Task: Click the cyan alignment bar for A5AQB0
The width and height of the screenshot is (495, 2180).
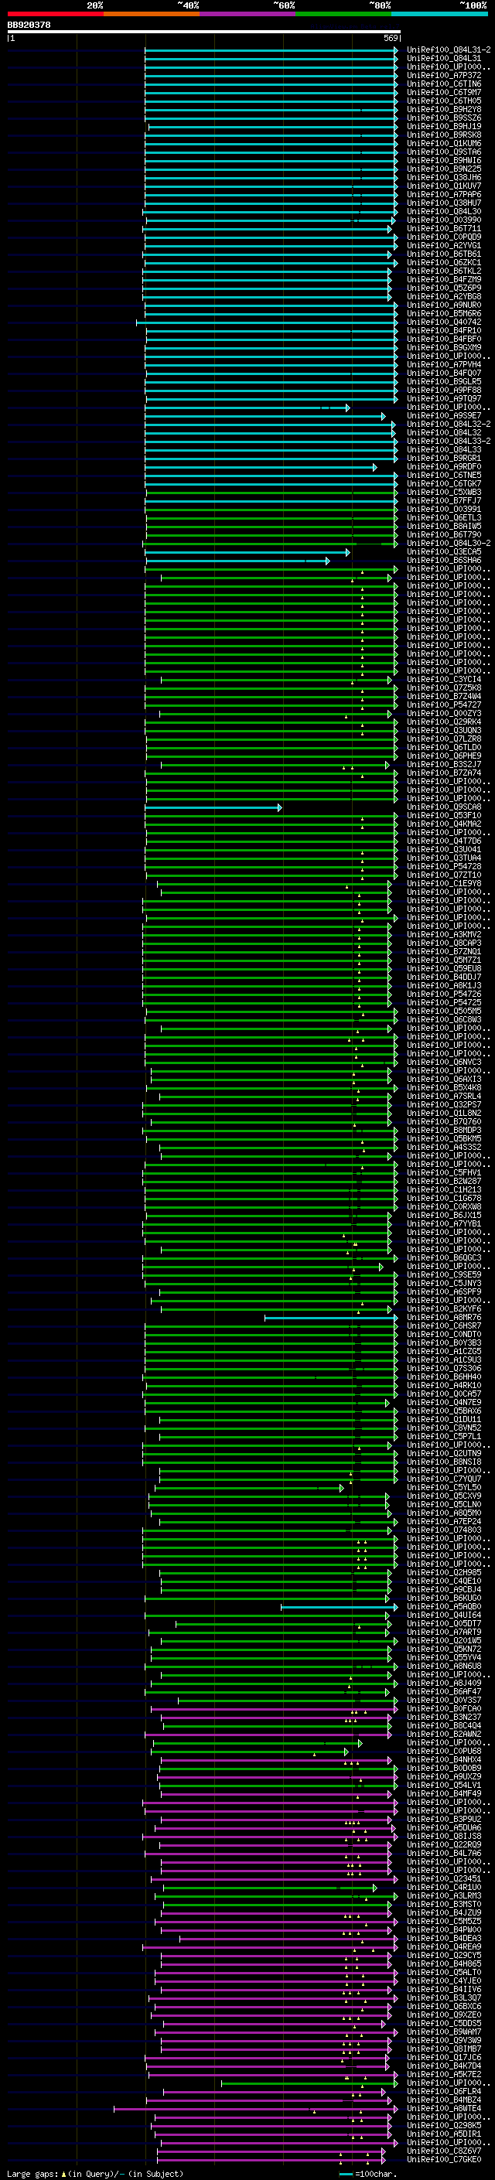Action: [x=340, y=1607]
